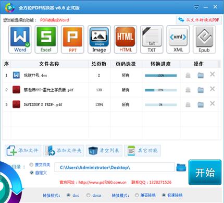
Task: Click the progress bar of the second file
Action: pos(161,90)
